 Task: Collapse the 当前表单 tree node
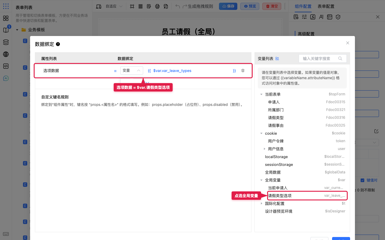pos(261,94)
